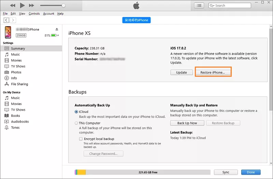Click the Capacity 238.31 GB text

pos(89,48)
